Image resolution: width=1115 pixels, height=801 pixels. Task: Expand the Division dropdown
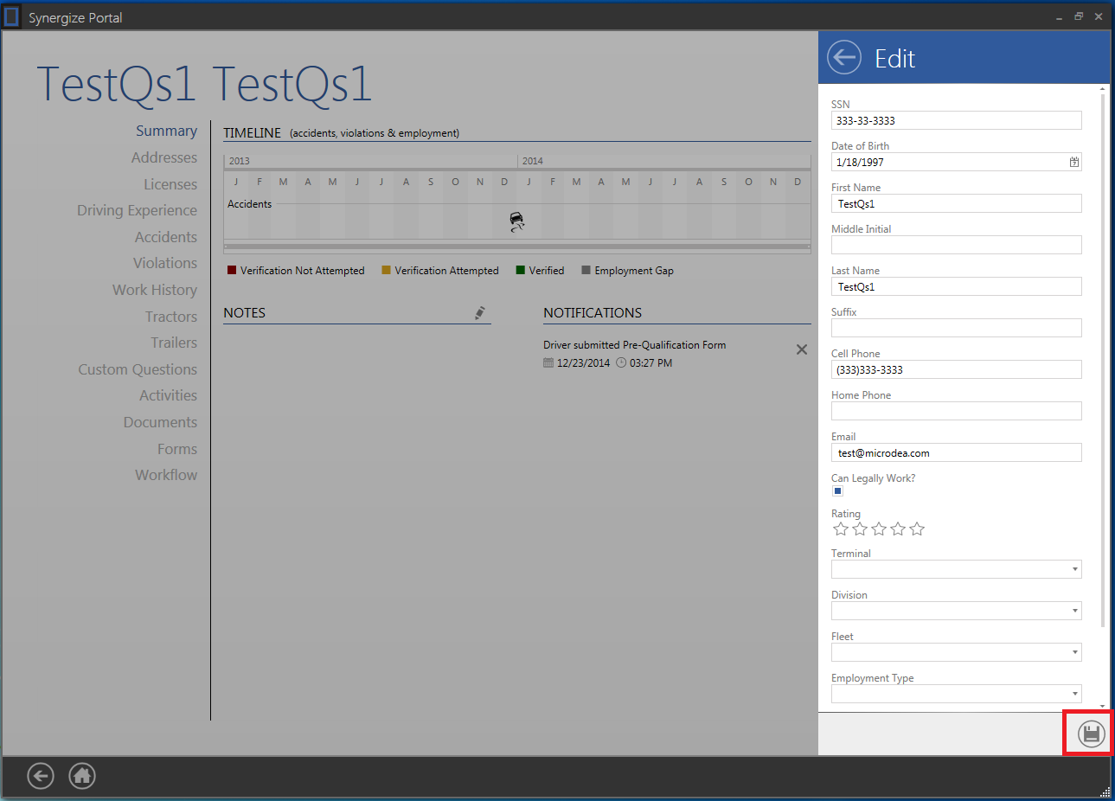(1075, 611)
